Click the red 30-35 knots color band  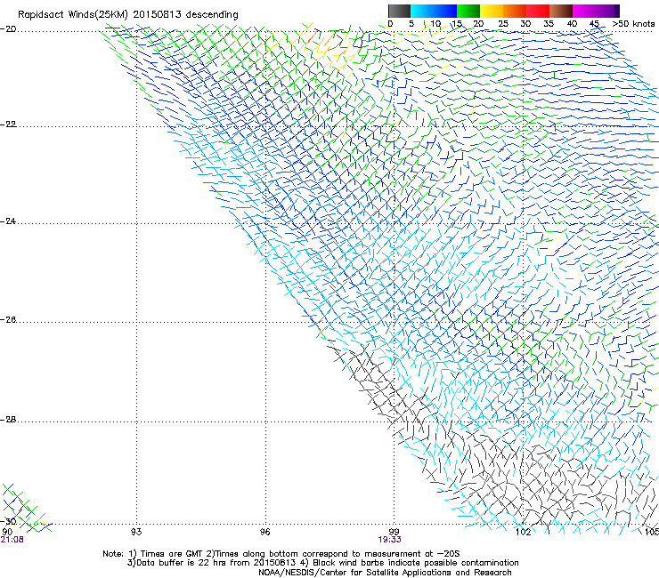[x=538, y=11]
